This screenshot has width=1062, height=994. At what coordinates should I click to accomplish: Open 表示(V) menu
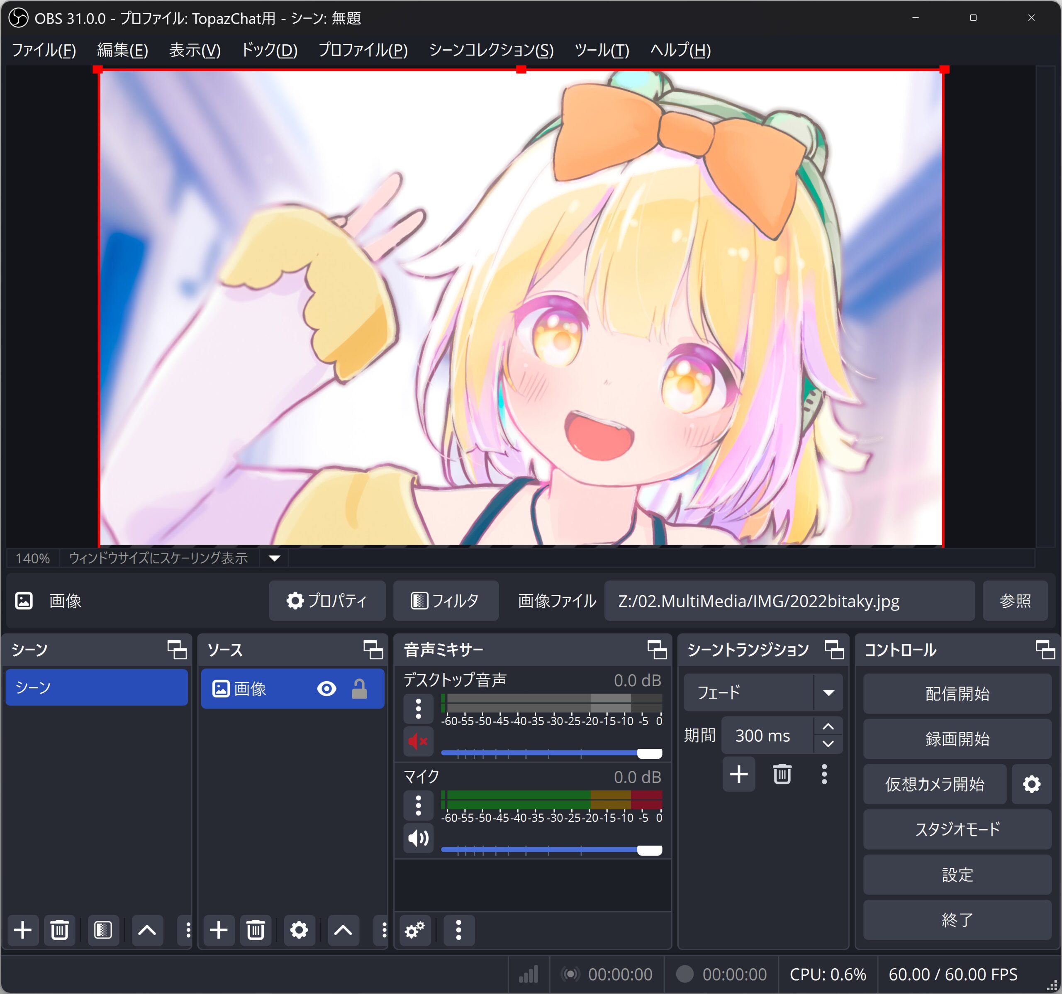(x=195, y=50)
